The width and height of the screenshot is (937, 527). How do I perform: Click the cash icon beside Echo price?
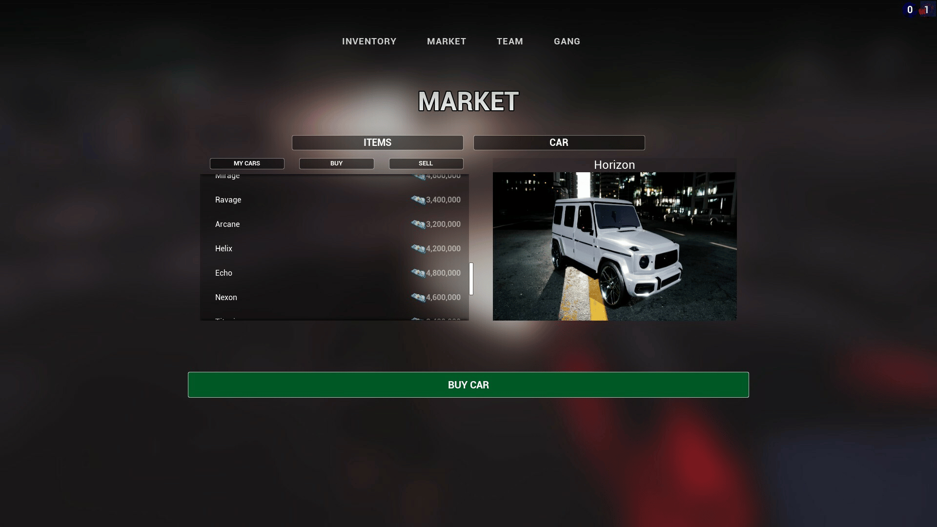(418, 273)
